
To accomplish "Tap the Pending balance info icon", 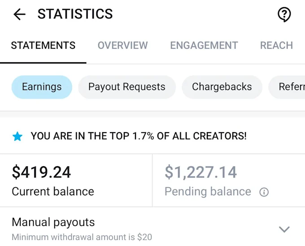I will tap(264, 192).
